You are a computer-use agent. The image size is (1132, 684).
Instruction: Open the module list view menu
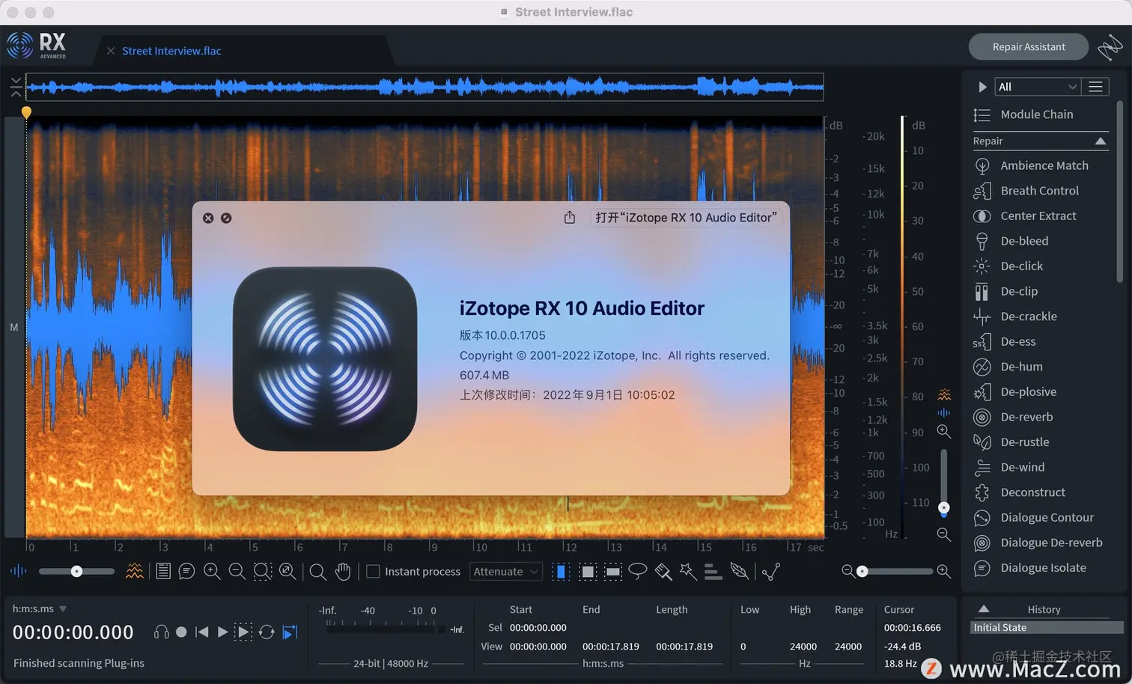1095,87
